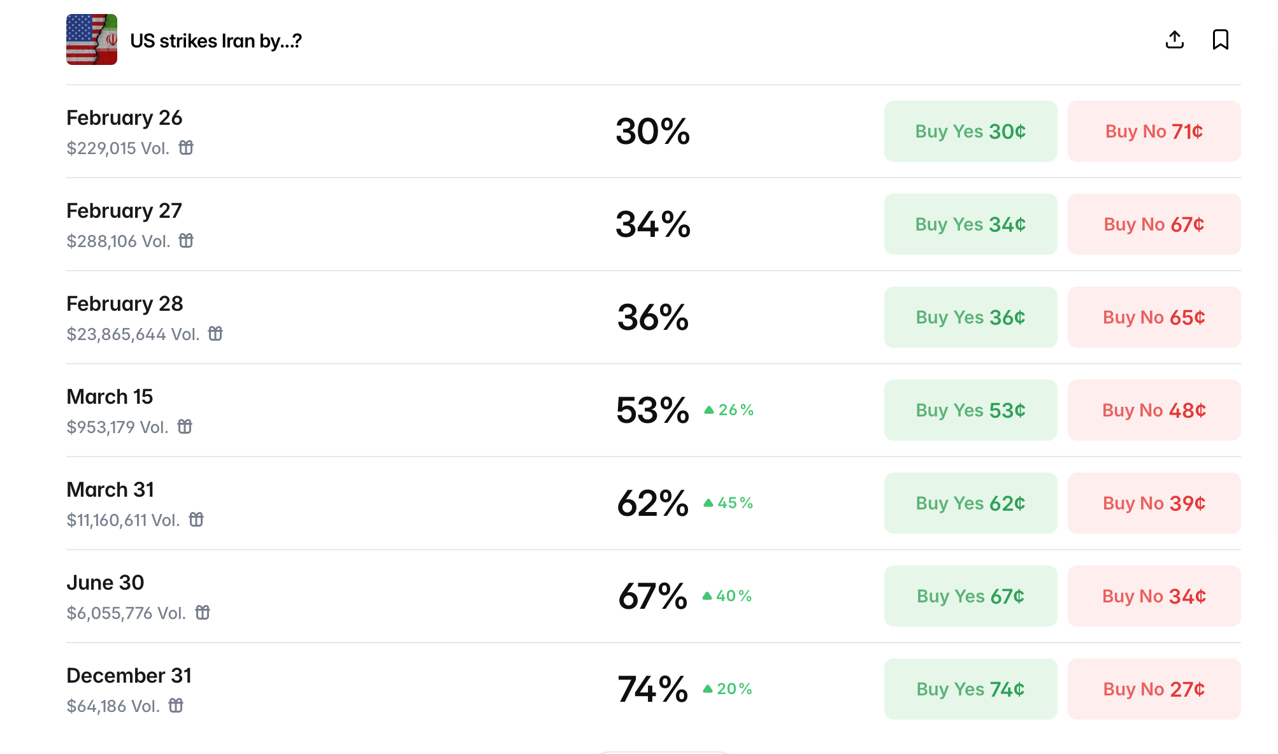Click rewards icon next to February 28 volume
This screenshot has height=754, width=1278.
click(x=215, y=334)
